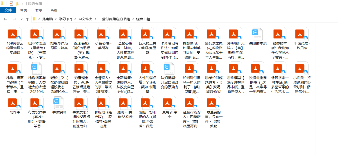Select the 刻意练习 PDF file icon
Viewport: 338px width, 155px height.
click(192, 34)
